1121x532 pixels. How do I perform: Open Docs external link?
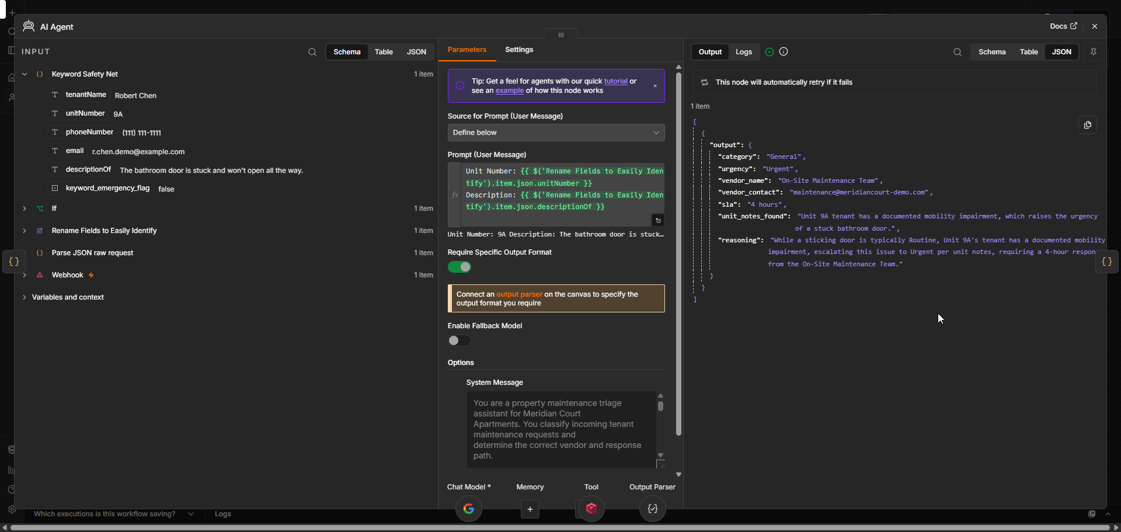tap(1063, 26)
